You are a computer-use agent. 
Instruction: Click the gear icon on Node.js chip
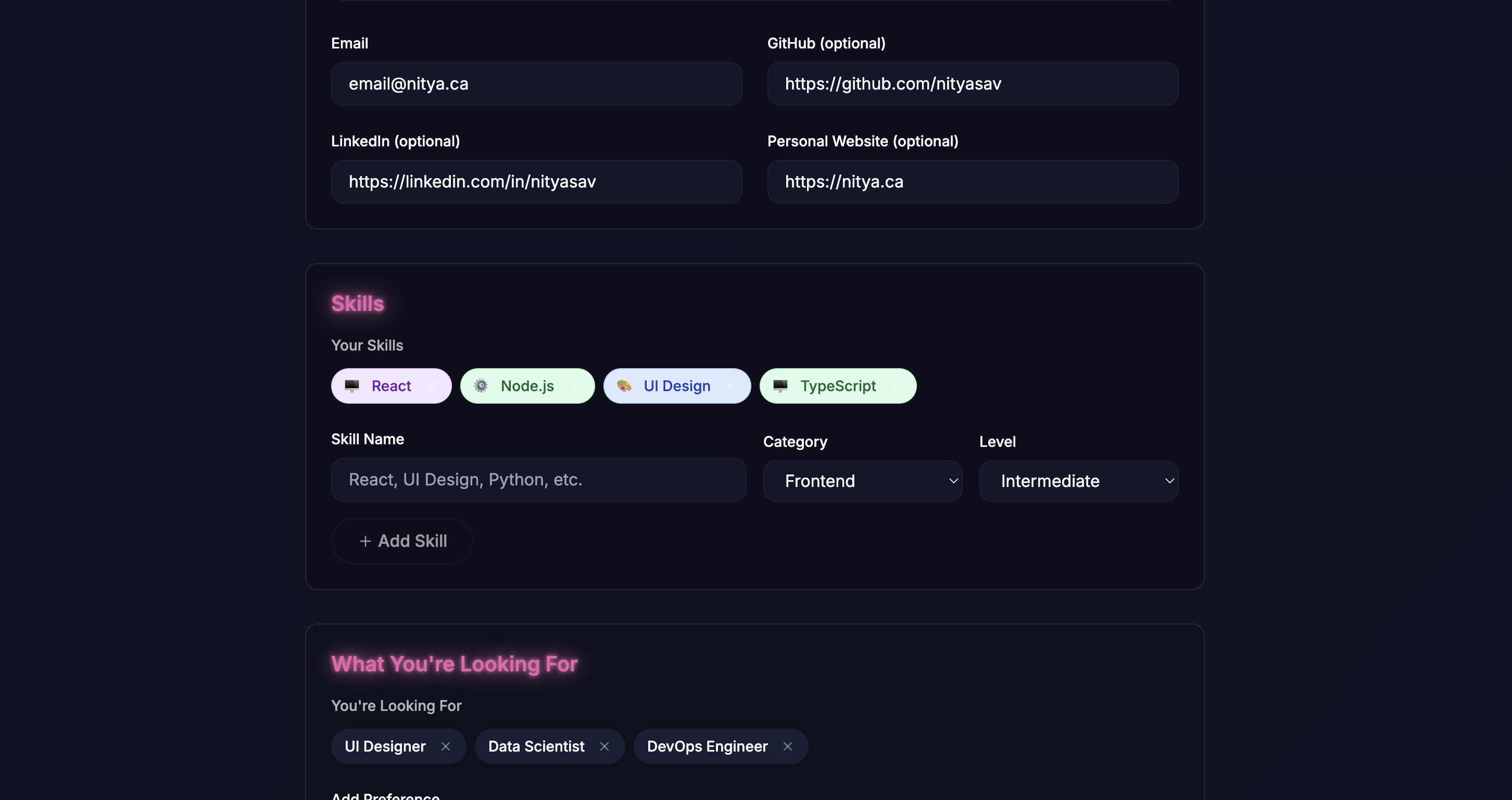[481, 385]
